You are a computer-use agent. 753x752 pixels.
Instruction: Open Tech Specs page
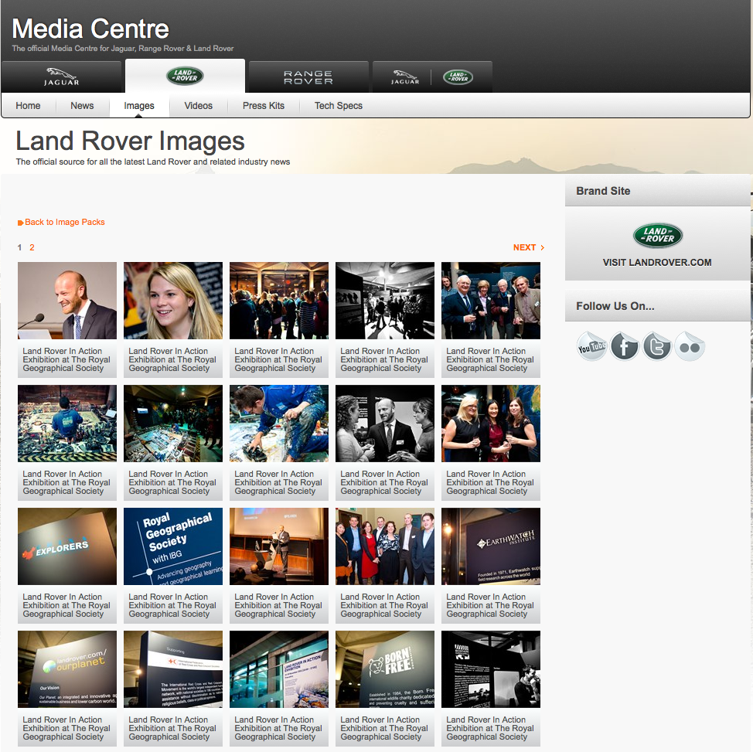[x=339, y=106]
